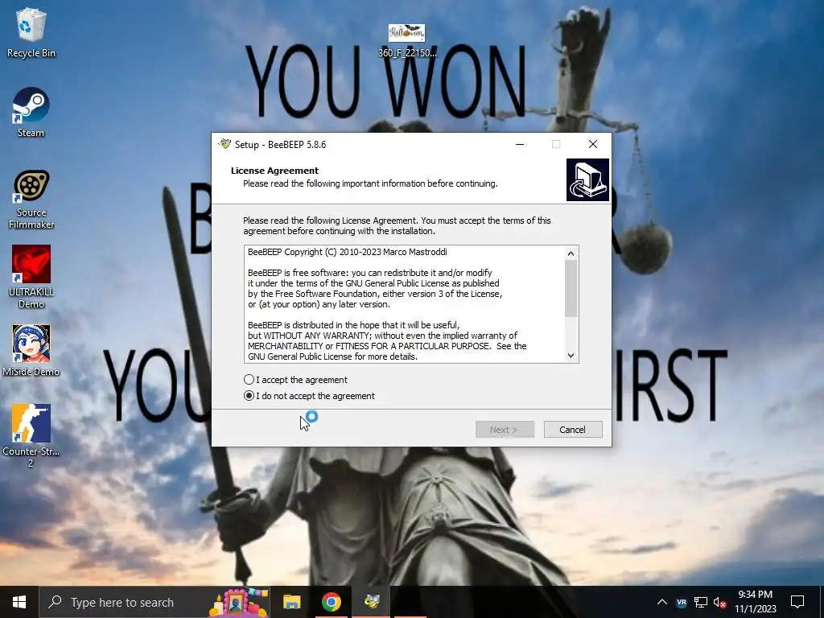Click the 'Setup - BeeBEEP 5.8.6' title text
This screenshot has height=618, width=824.
pos(280,145)
